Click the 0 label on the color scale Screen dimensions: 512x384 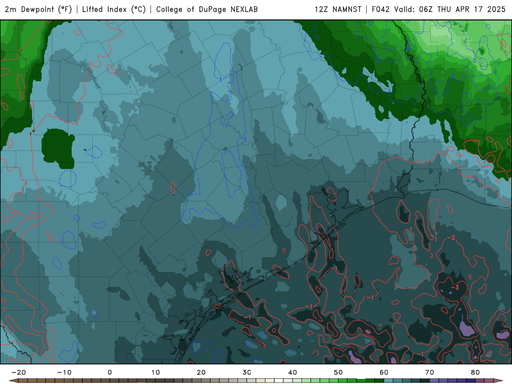[x=109, y=372]
